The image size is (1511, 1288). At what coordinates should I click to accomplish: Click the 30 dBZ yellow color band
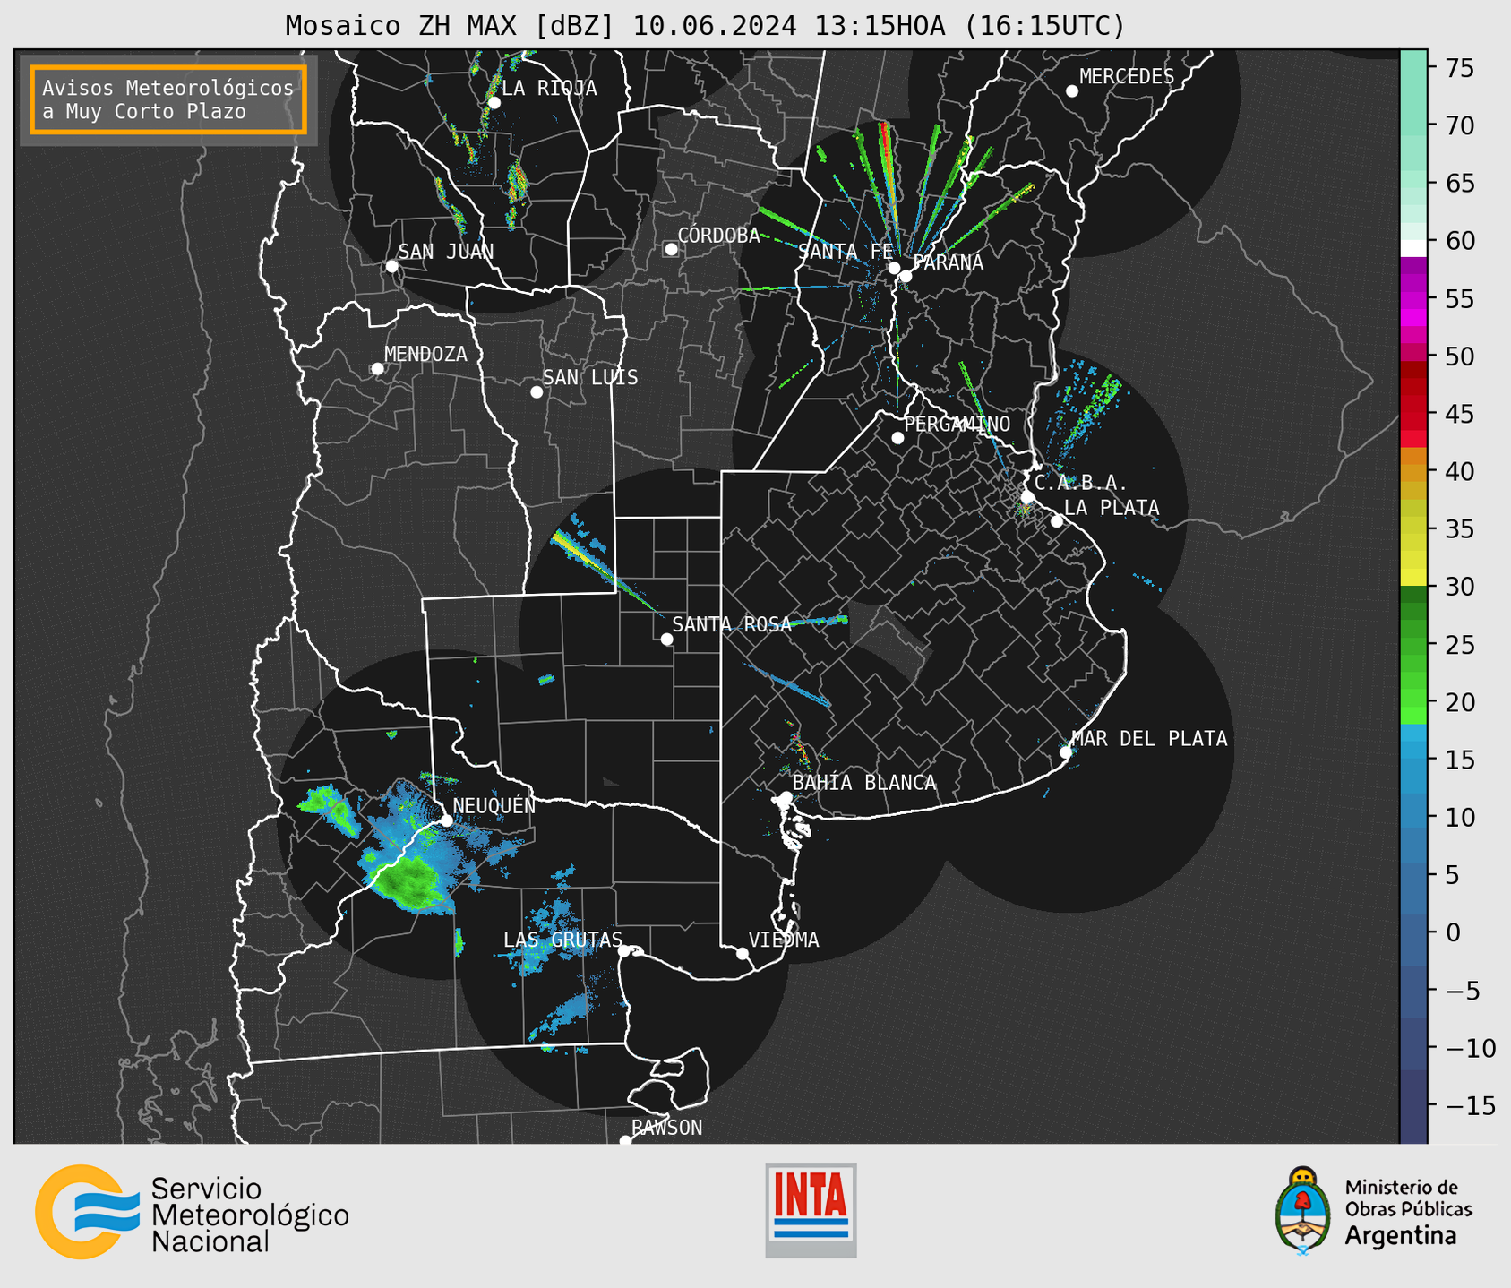point(1413,577)
